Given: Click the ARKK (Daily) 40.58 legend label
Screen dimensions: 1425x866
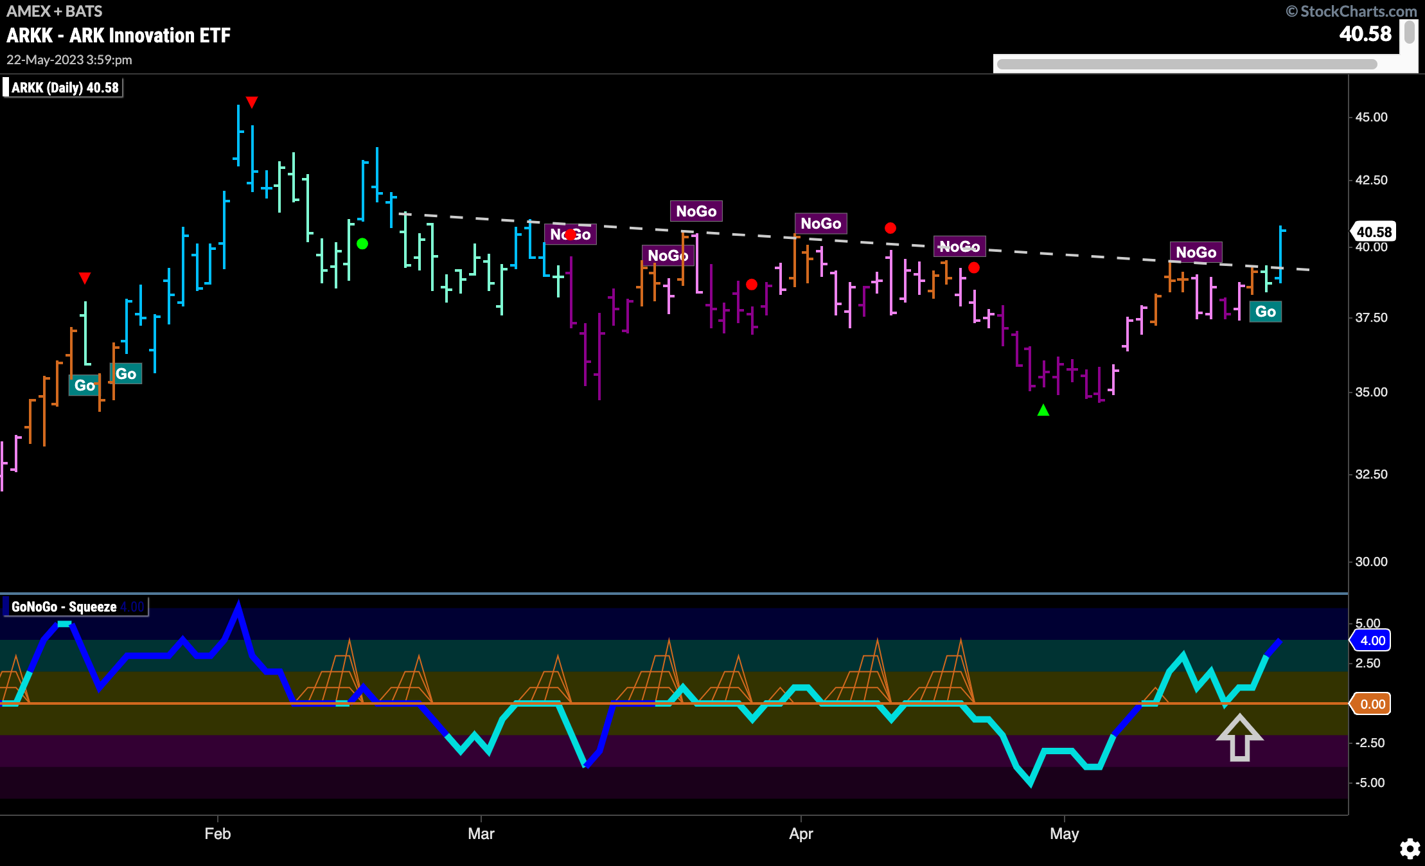Looking at the screenshot, I should tap(63, 87).
